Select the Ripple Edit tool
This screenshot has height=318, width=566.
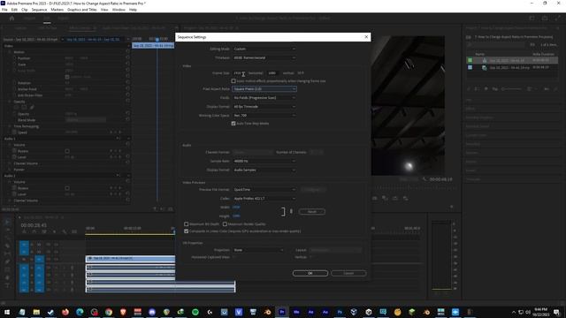click(x=7, y=238)
